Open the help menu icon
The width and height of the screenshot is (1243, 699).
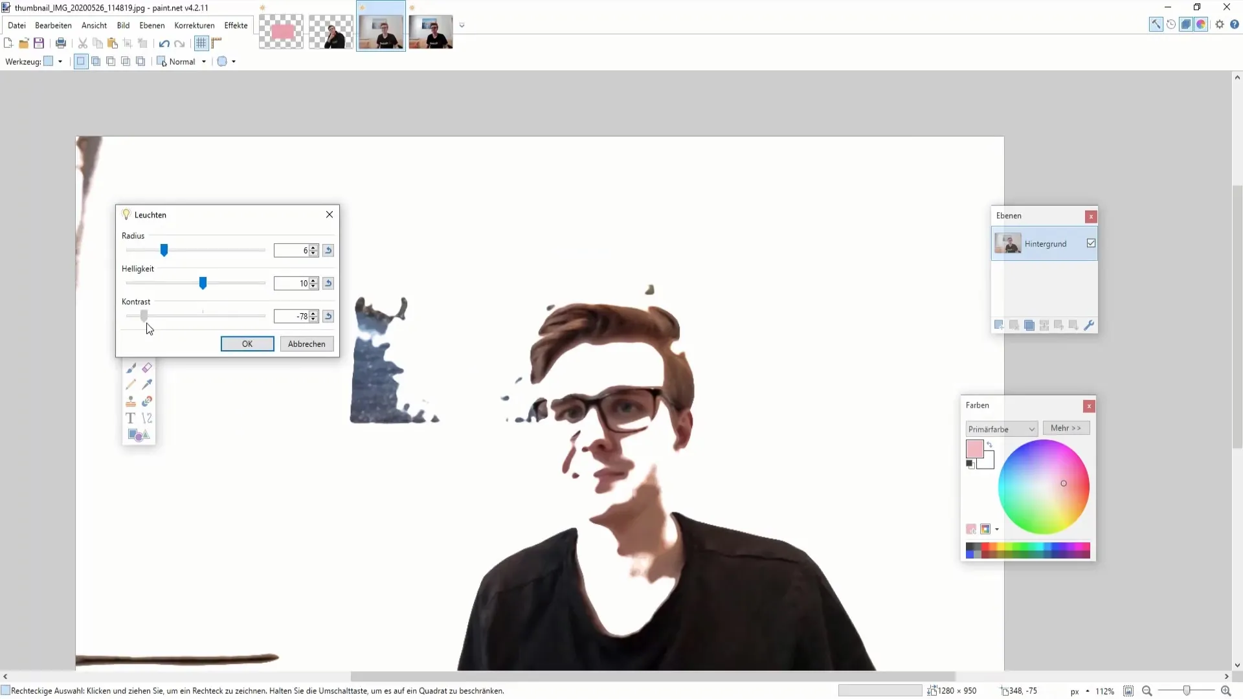pyautogui.click(x=1235, y=25)
